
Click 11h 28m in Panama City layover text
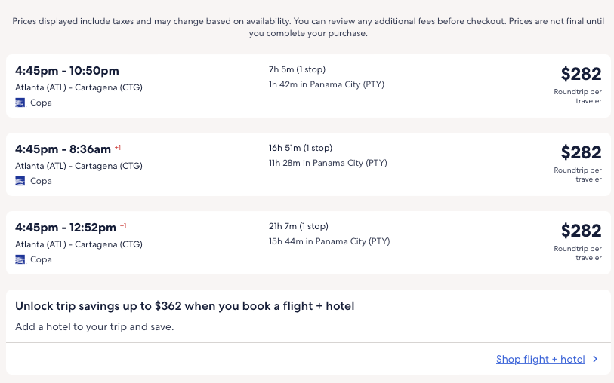pyautogui.click(x=328, y=163)
